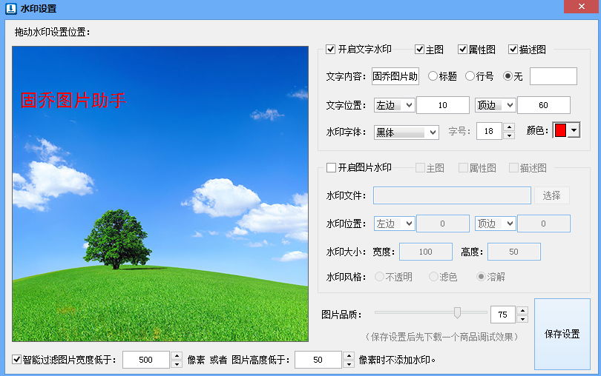
Task: Click the 图片品质 slider handle
Action: click(x=457, y=312)
